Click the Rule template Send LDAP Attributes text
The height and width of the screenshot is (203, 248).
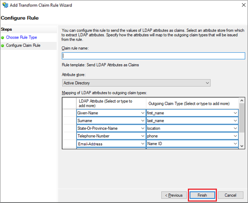[x=100, y=65]
